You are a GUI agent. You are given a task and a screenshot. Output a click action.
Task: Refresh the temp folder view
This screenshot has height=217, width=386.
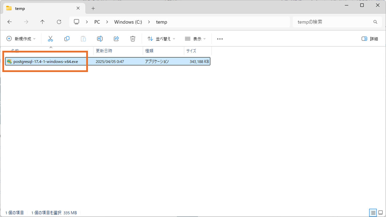pos(59,22)
